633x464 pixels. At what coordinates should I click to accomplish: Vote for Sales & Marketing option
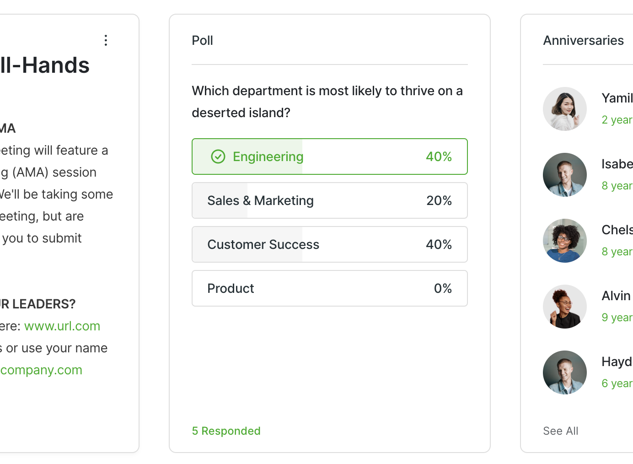click(x=329, y=200)
